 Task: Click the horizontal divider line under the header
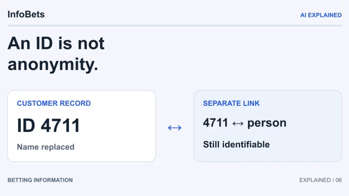[x=175, y=26]
